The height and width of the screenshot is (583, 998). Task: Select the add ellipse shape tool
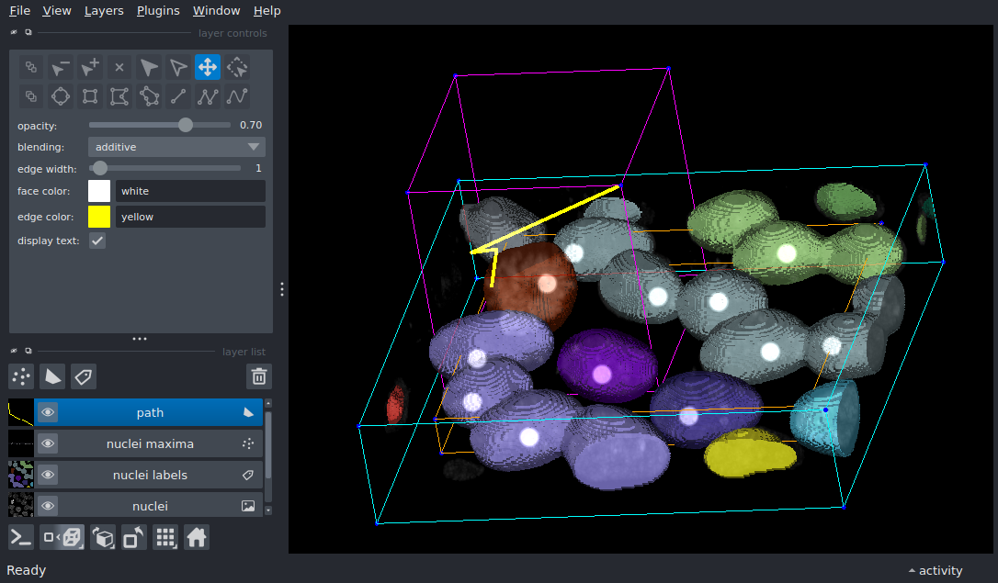61,96
